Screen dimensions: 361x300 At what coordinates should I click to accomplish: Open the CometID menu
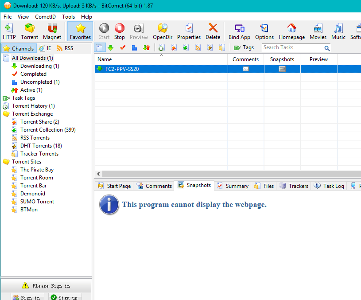coord(45,17)
